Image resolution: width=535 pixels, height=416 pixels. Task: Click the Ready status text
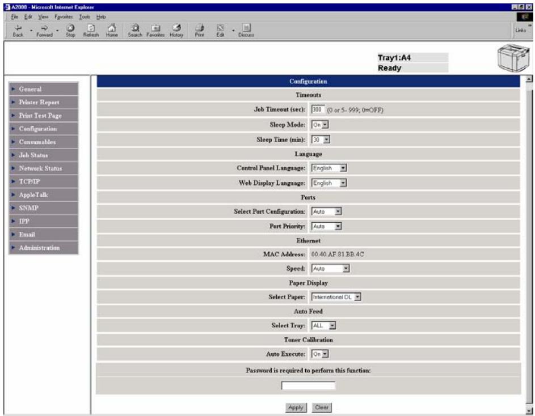click(x=389, y=68)
